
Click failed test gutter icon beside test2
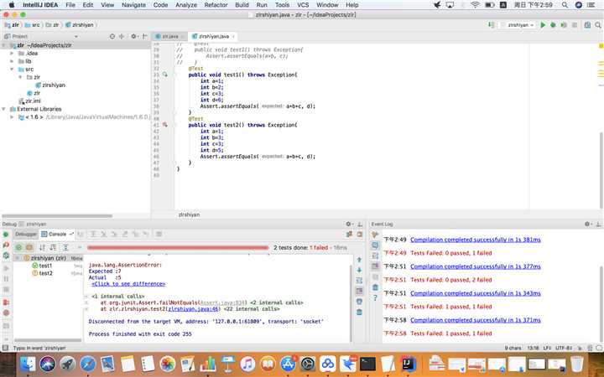point(165,125)
